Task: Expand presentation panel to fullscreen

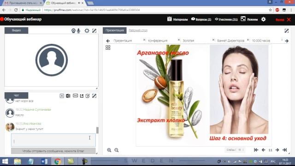Action: 287,31
